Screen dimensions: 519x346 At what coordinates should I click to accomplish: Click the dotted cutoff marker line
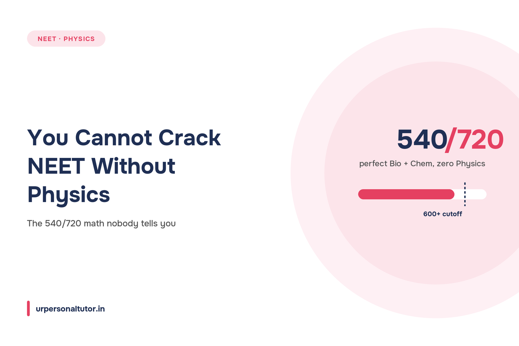465,194
